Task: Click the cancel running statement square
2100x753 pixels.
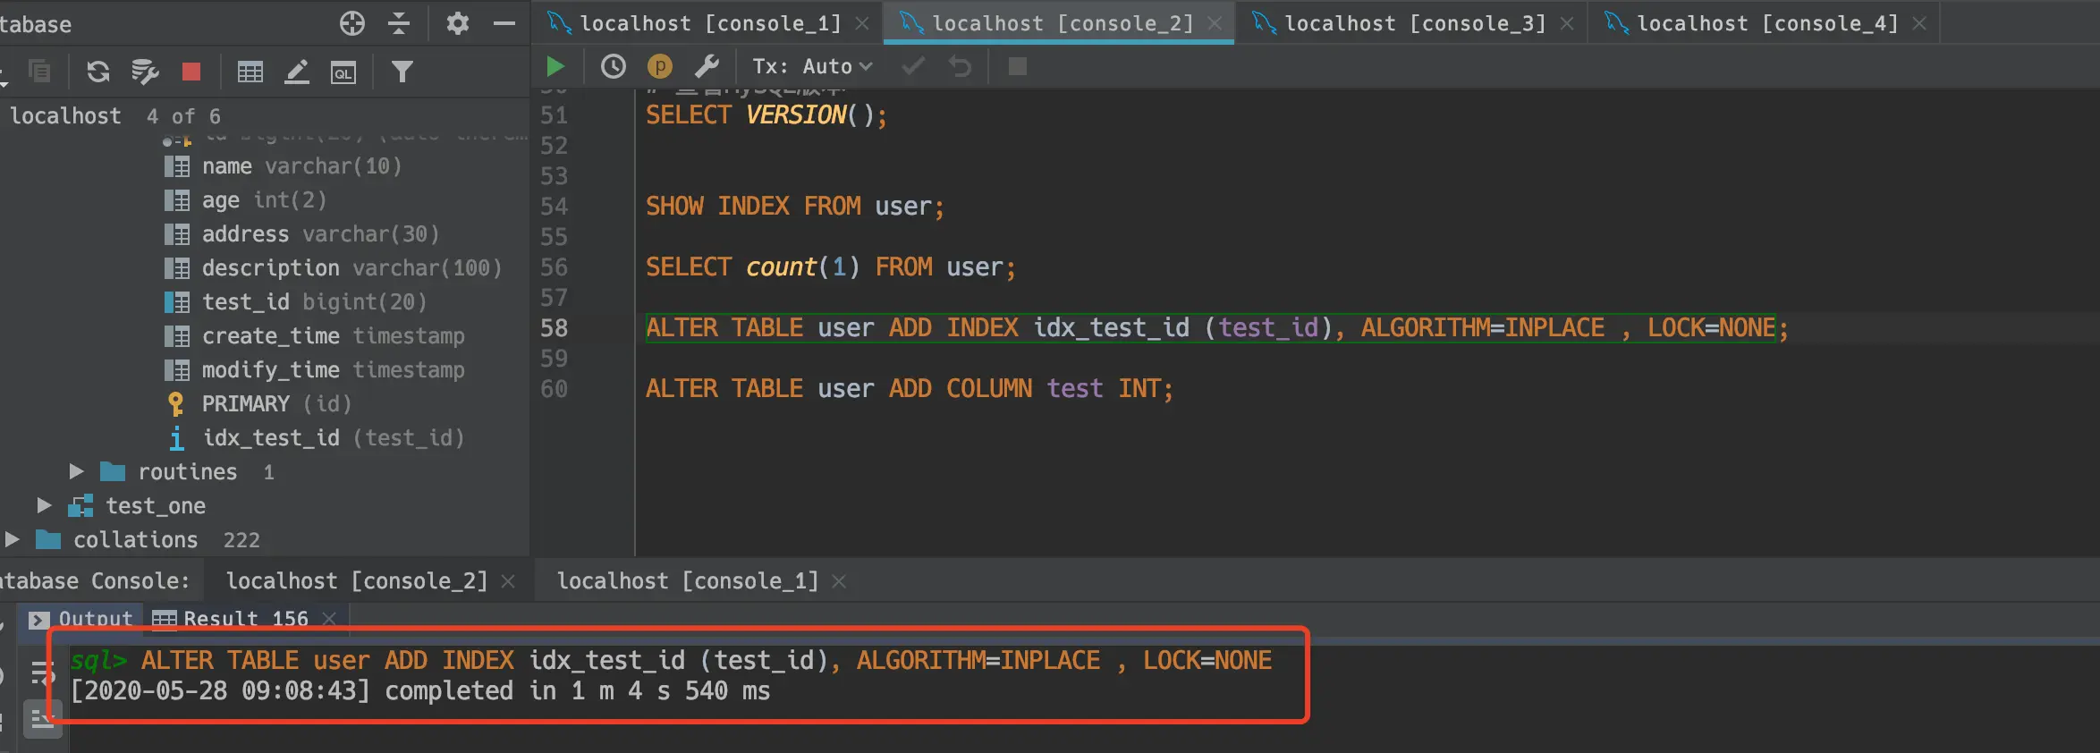Action: 1018,66
